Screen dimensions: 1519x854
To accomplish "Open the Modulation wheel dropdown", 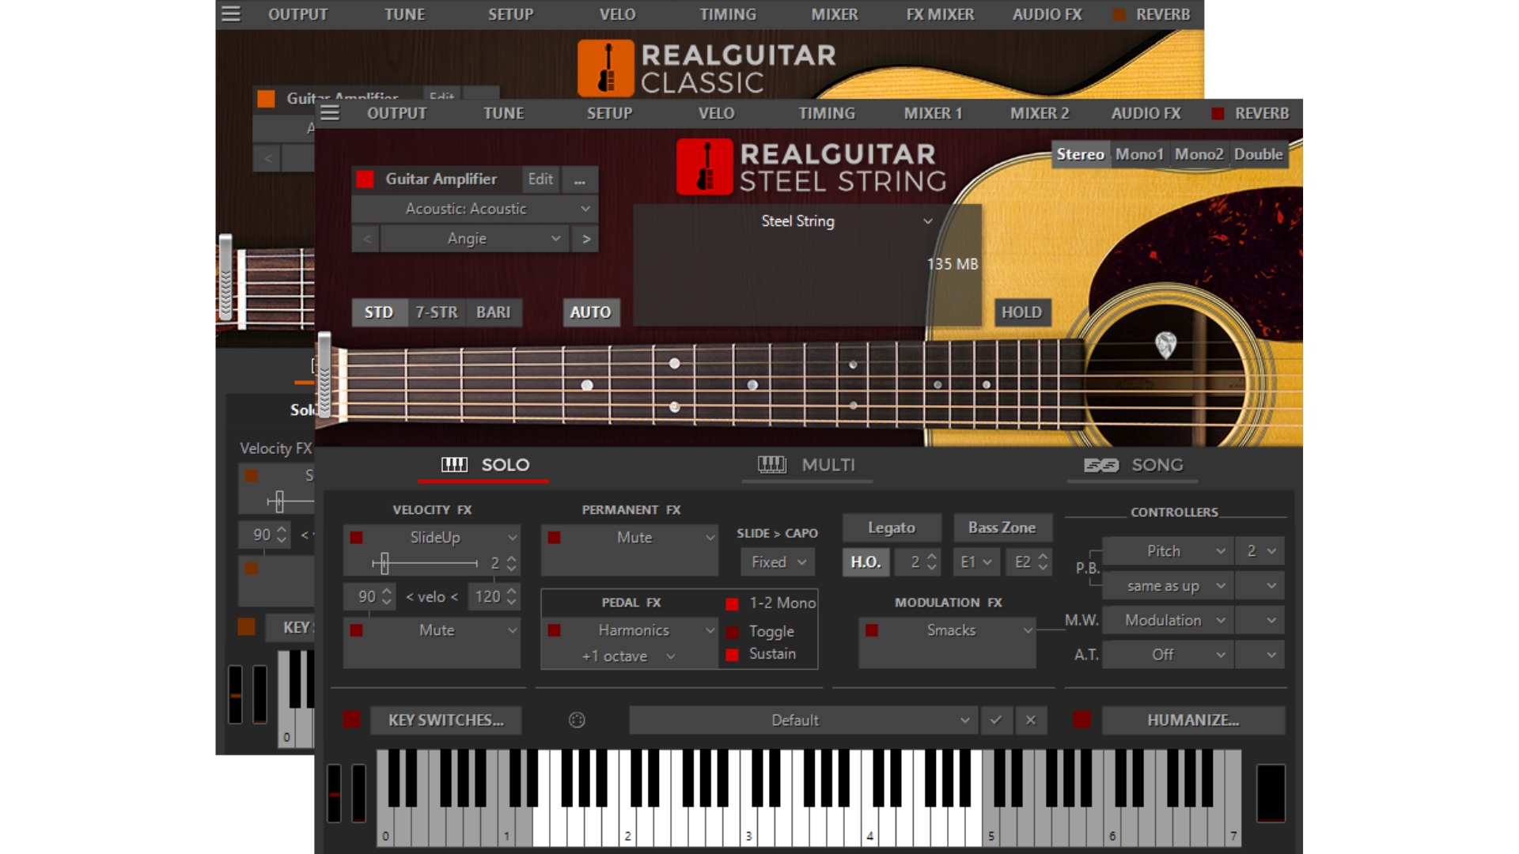I will [x=1169, y=621].
